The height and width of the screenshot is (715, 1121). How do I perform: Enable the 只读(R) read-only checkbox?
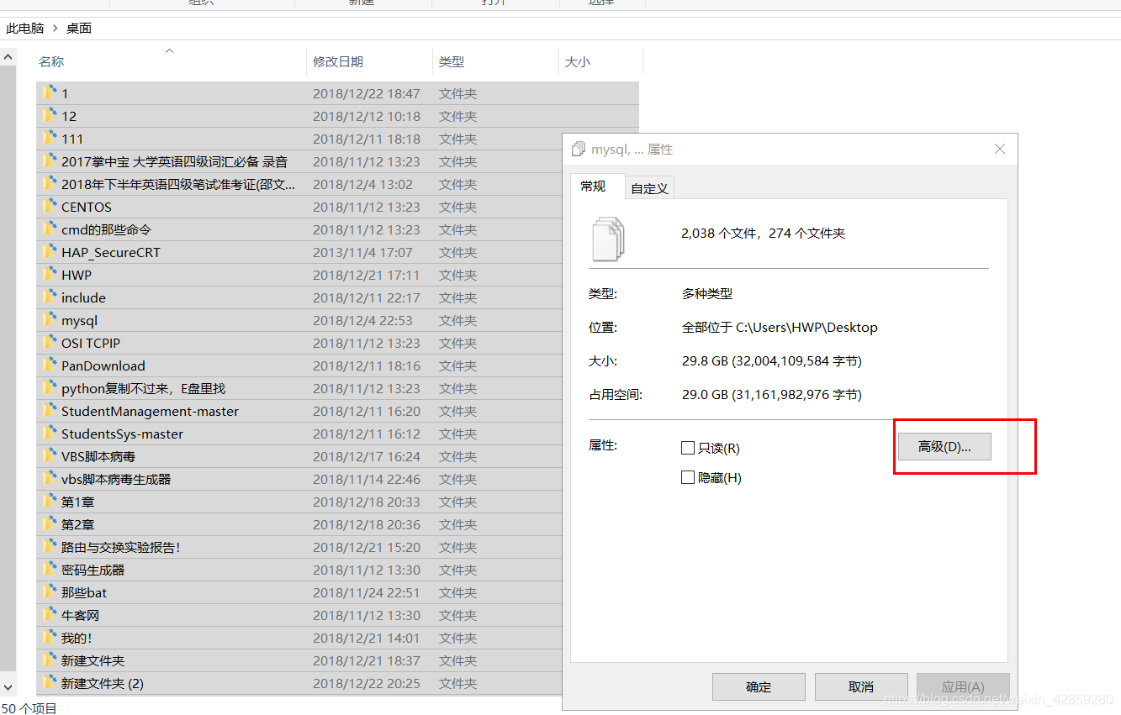pos(688,448)
